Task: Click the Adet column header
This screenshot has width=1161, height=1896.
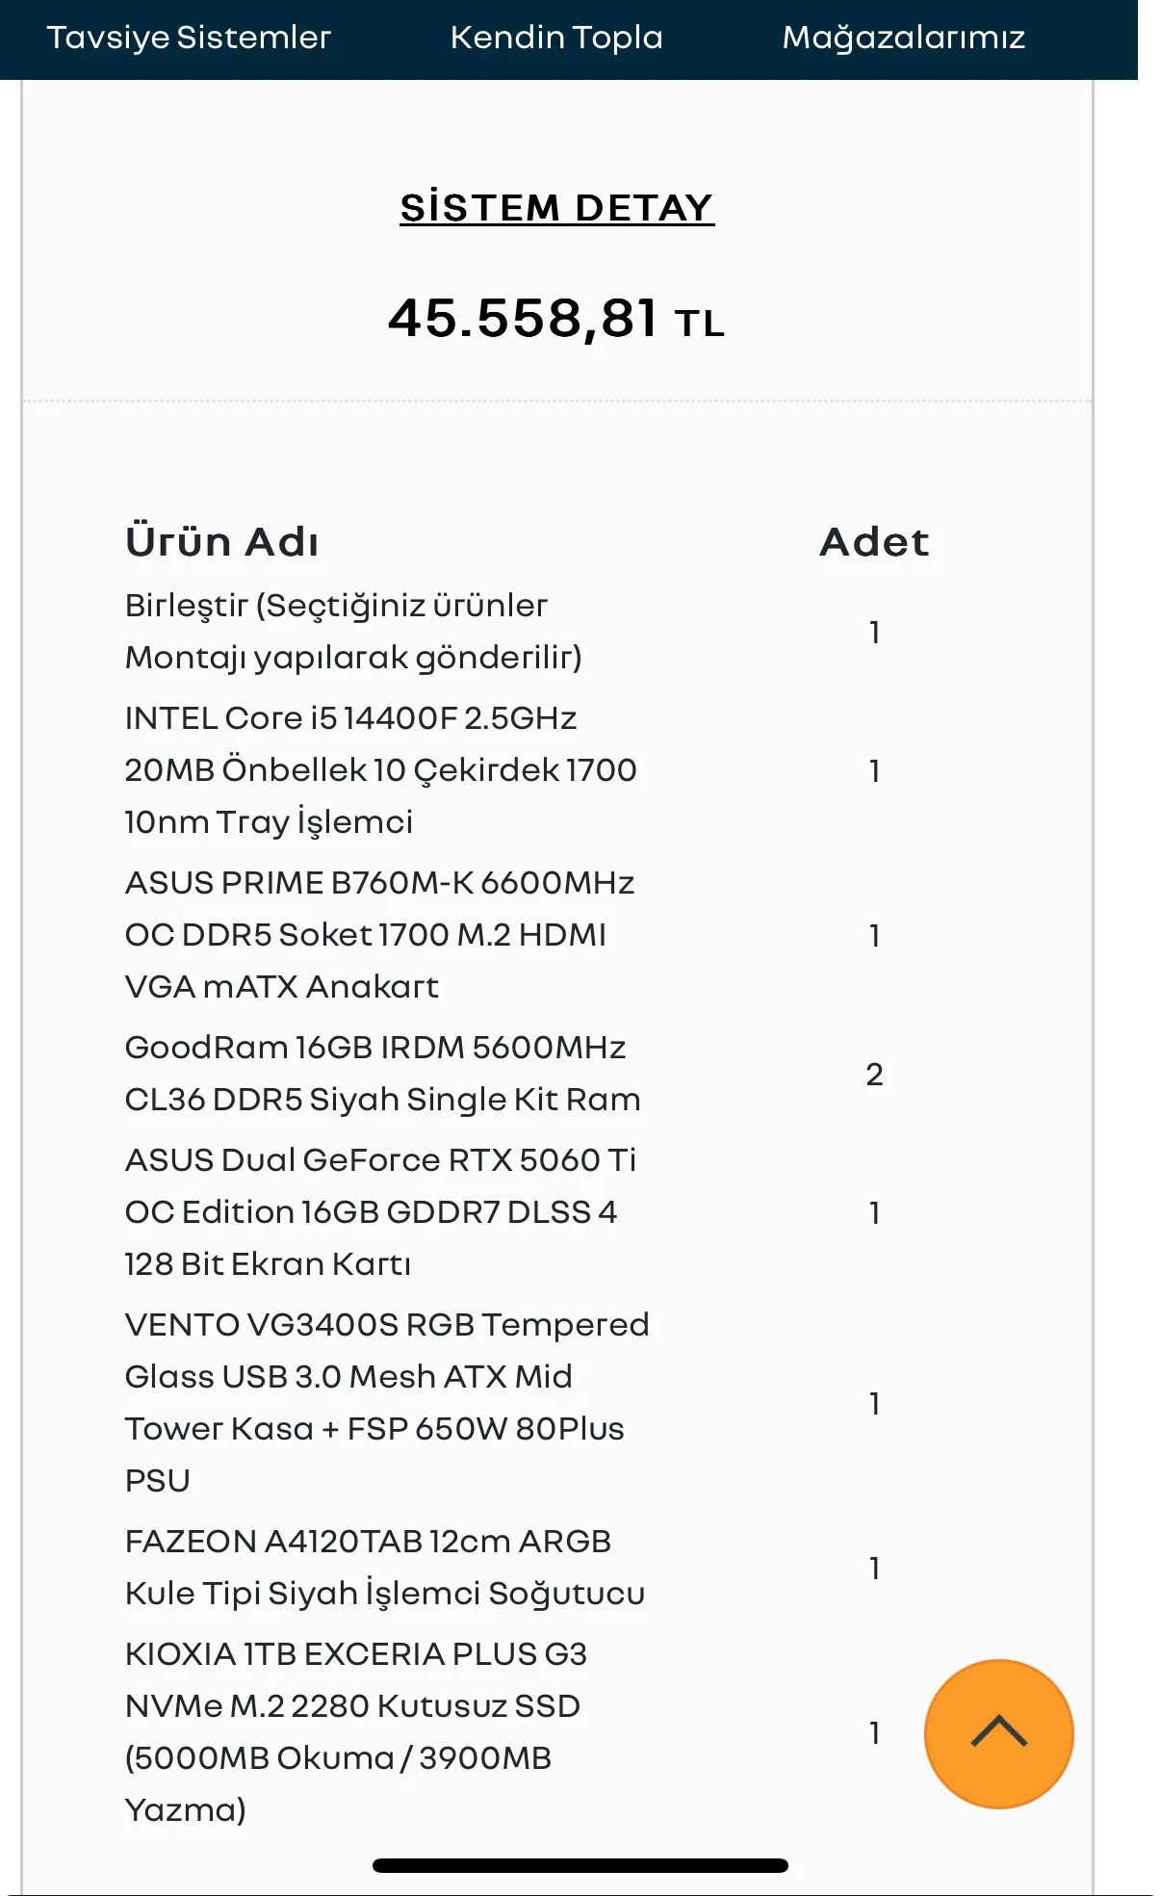Action: 874,542
